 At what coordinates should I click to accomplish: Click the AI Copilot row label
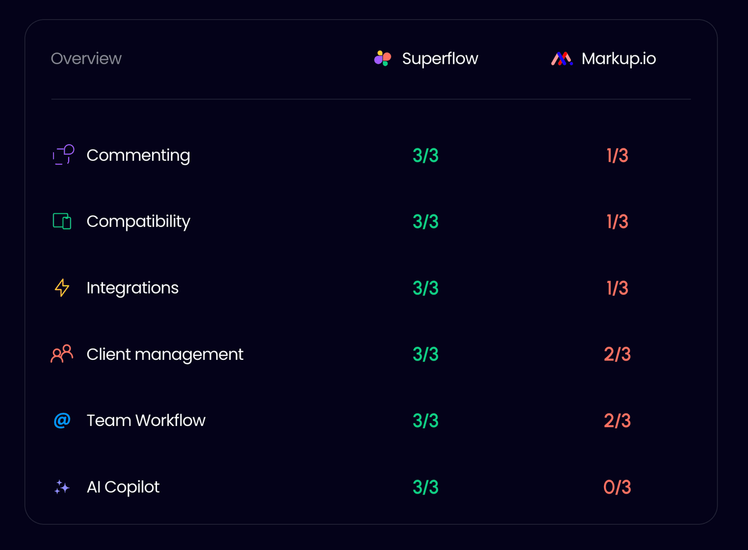pyautogui.click(x=123, y=487)
